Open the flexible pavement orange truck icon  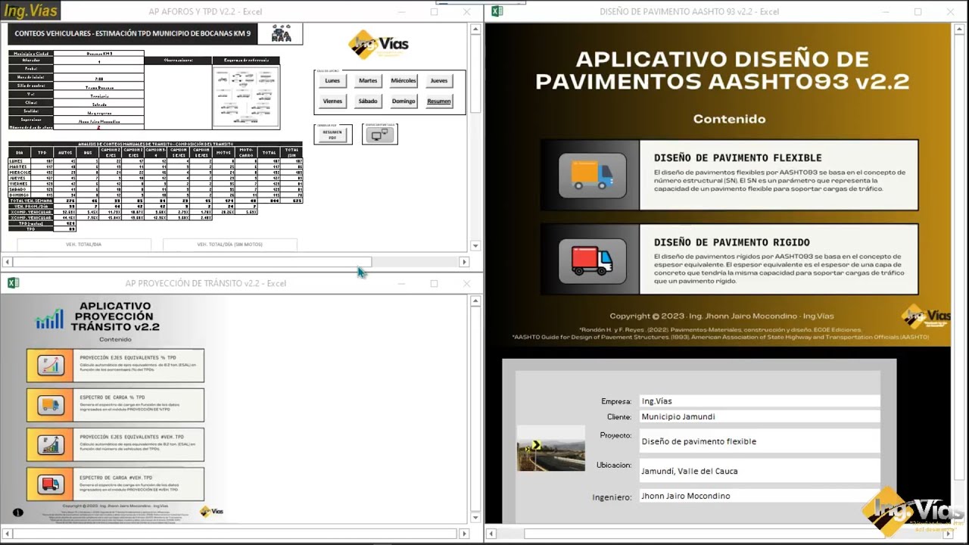[592, 175]
